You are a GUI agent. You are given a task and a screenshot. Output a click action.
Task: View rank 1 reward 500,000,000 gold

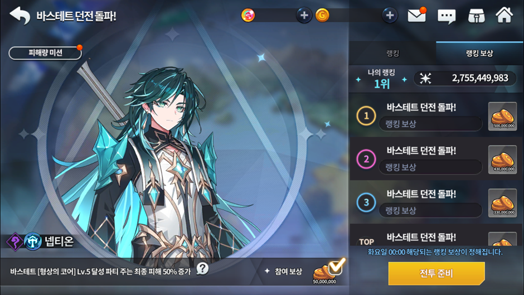[503, 116]
